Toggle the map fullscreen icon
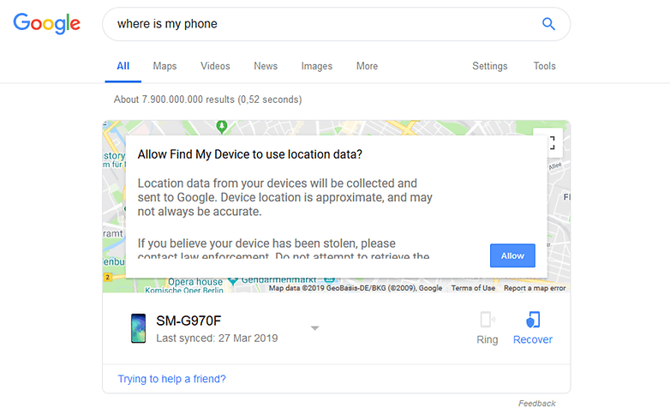 tap(552, 142)
